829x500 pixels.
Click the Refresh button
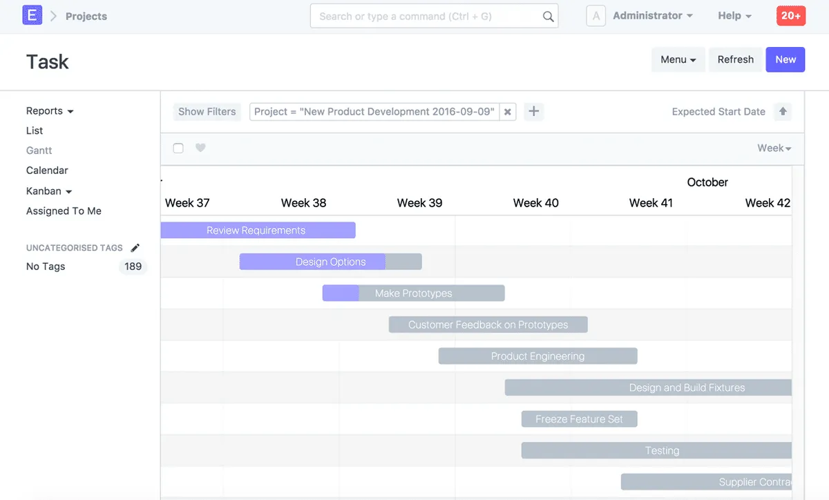[x=735, y=59]
